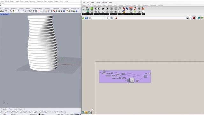The image size is (204, 115).
Task: Click the red sketch brush icon
Action: tap(116, 18)
